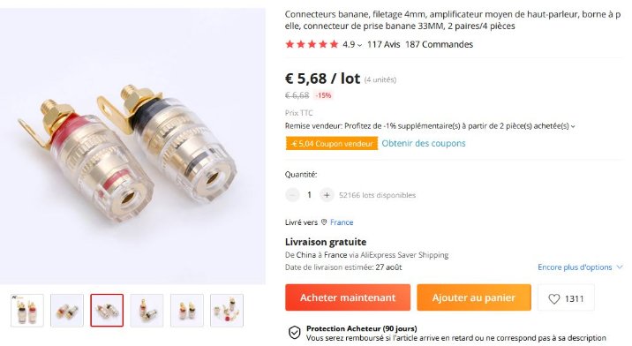Select the first product thumbnail
632x346 pixels.
[27, 310]
